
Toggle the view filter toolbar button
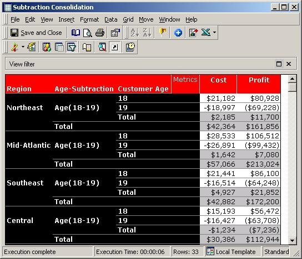pyautogui.click(x=72, y=47)
